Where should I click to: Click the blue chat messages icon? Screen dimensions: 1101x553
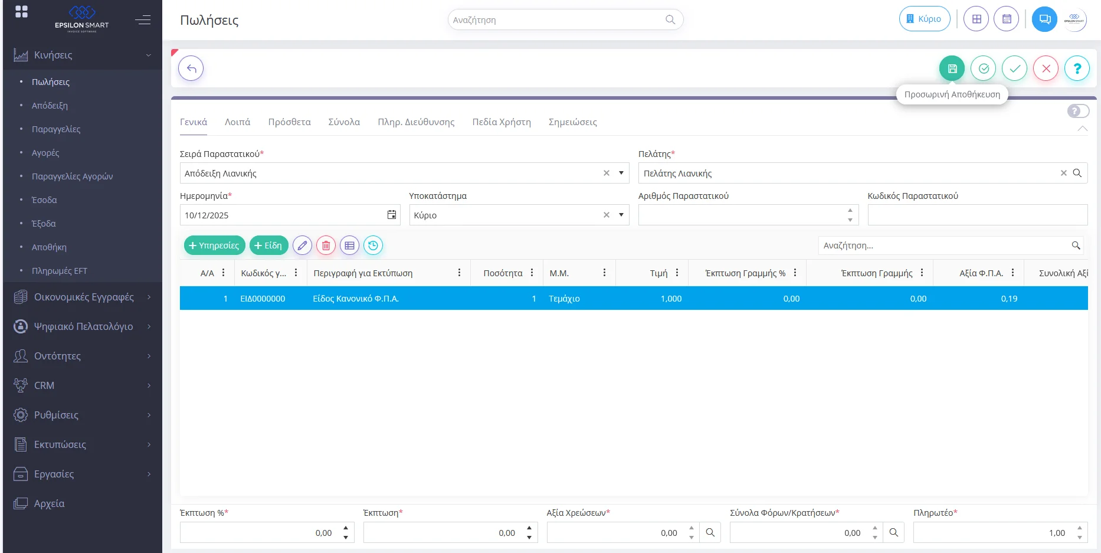tap(1044, 19)
